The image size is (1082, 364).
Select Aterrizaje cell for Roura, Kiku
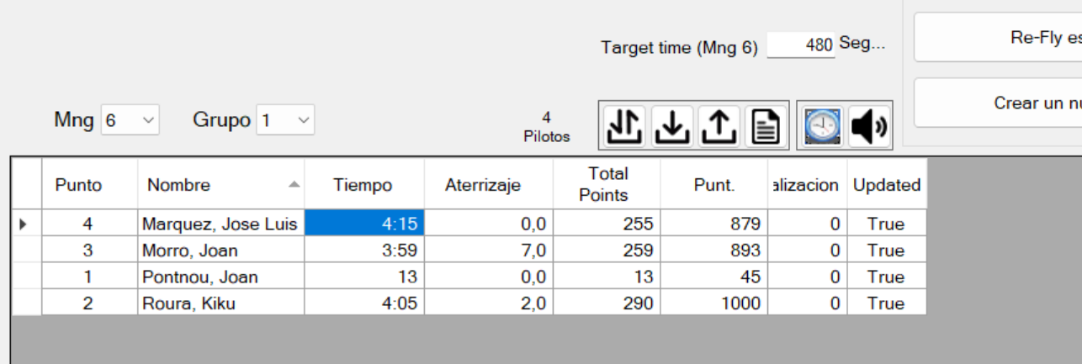pos(488,303)
